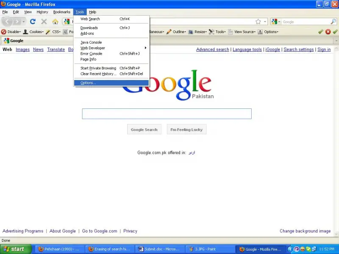Viewport: 339px width, 254px height.
Task: Open Java Console from the Tools menu
Action: click(111, 42)
